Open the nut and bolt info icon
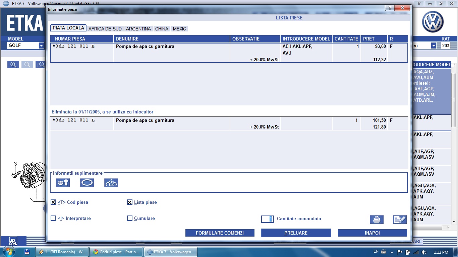 click(x=63, y=183)
